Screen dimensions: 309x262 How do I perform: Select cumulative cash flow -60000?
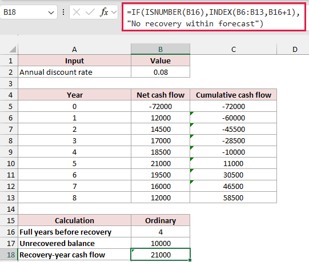click(234, 118)
